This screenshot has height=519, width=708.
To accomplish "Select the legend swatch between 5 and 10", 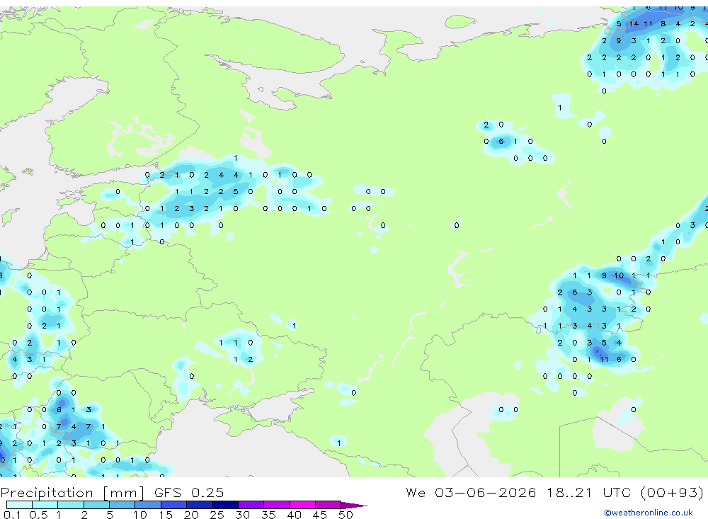I will pyautogui.click(x=122, y=505).
